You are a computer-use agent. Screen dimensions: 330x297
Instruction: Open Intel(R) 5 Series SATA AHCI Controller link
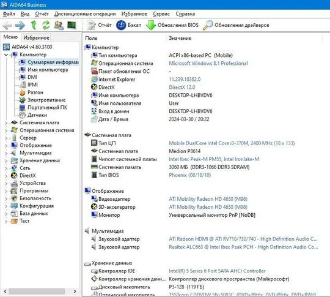pyautogui.click(x=217, y=271)
